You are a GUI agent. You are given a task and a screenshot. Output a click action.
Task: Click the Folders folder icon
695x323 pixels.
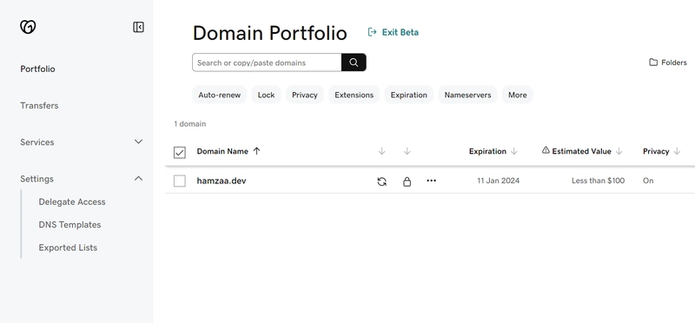[x=653, y=63]
